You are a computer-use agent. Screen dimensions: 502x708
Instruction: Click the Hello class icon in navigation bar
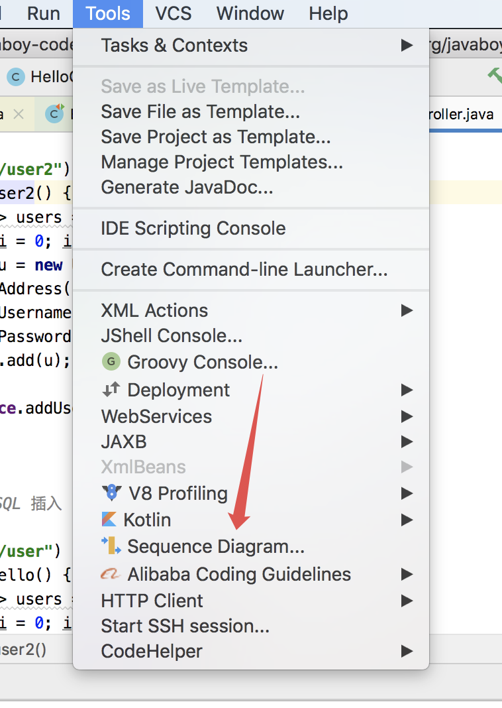point(15,77)
